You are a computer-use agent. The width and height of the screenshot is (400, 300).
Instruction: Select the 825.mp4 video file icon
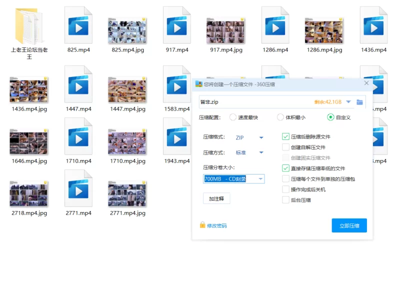(x=78, y=26)
